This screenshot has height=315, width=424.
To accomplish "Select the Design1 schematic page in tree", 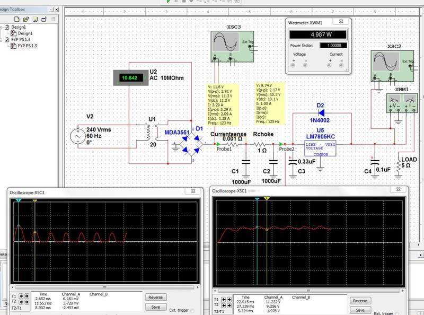I will click(25, 33).
